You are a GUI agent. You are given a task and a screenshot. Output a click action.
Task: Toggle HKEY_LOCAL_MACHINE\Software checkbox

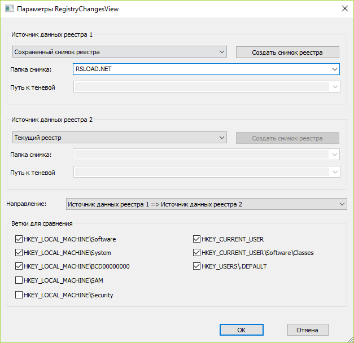click(x=19, y=239)
